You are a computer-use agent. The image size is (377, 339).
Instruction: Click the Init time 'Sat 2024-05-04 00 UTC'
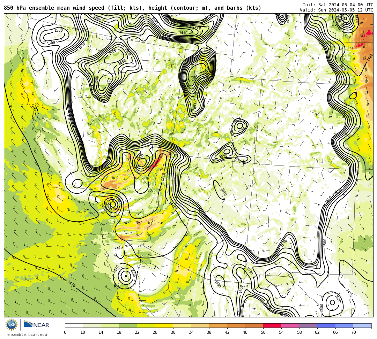click(x=346, y=5)
